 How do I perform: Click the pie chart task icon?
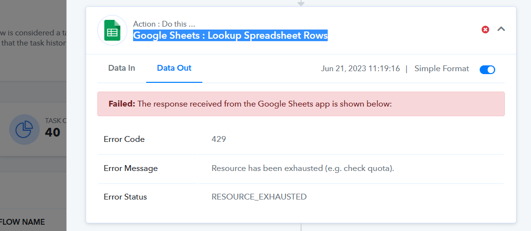[x=24, y=130]
